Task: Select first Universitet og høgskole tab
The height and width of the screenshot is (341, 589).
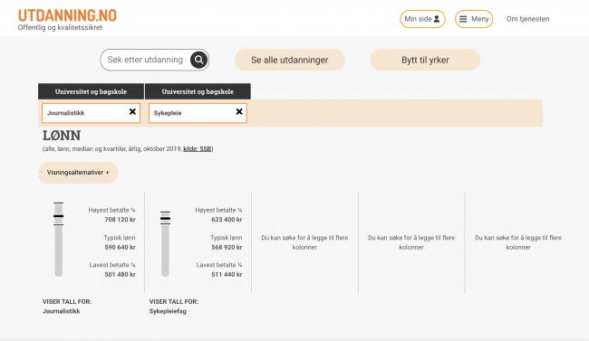Action: pyautogui.click(x=91, y=91)
